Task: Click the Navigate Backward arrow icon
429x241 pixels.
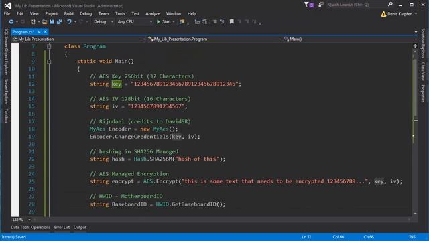Action: point(11,21)
